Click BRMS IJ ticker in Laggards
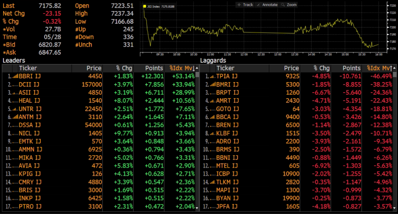398x214 pixels. (x=228, y=149)
